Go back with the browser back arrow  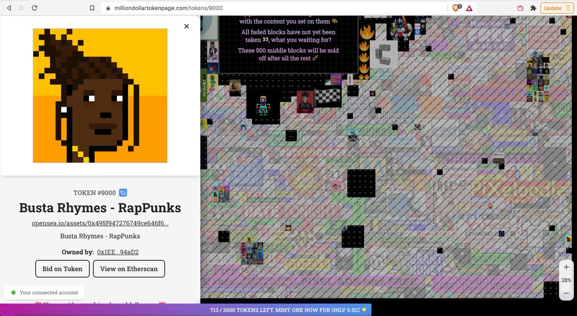tap(9, 8)
